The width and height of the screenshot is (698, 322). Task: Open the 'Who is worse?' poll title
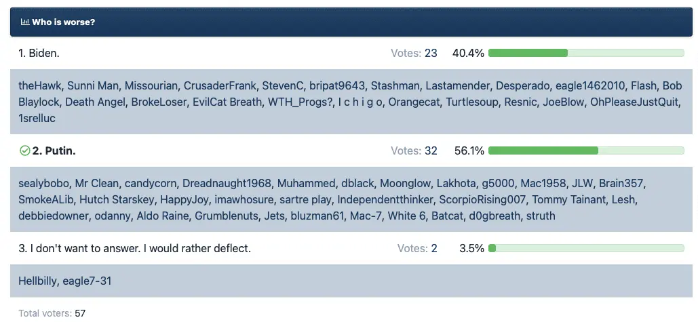(x=63, y=22)
